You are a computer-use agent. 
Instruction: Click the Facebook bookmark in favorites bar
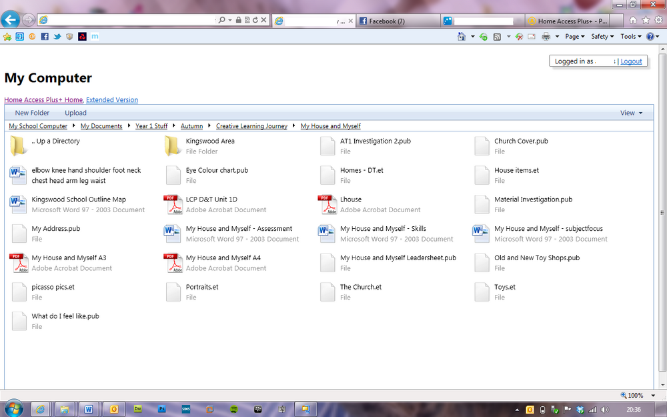tap(45, 37)
